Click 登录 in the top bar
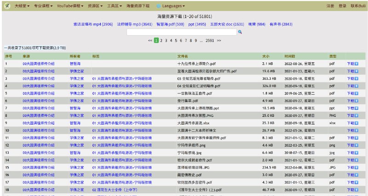368x196 pixels. [x=342, y=6]
